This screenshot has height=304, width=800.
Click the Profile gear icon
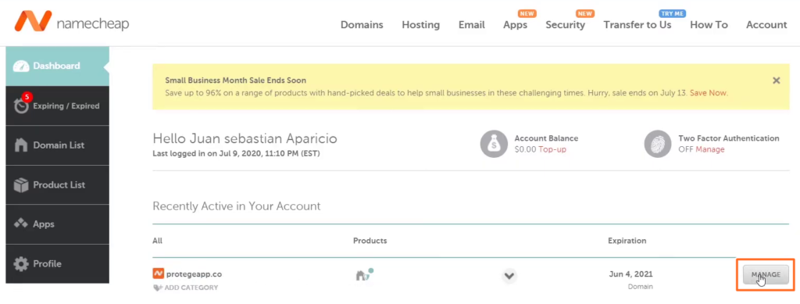click(x=21, y=263)
